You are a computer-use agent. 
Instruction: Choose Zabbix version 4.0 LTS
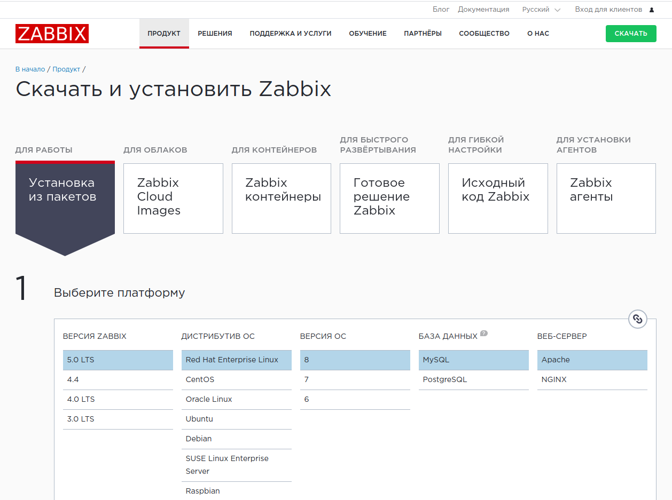coord(118,399)
